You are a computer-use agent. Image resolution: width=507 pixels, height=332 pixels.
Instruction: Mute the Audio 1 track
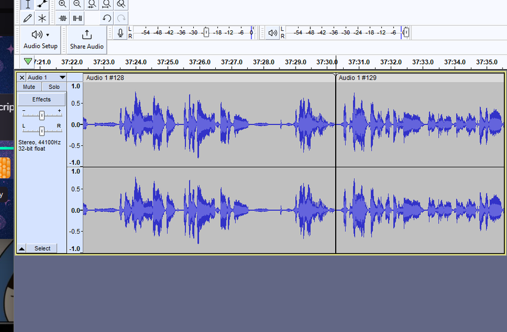(29, 87)
